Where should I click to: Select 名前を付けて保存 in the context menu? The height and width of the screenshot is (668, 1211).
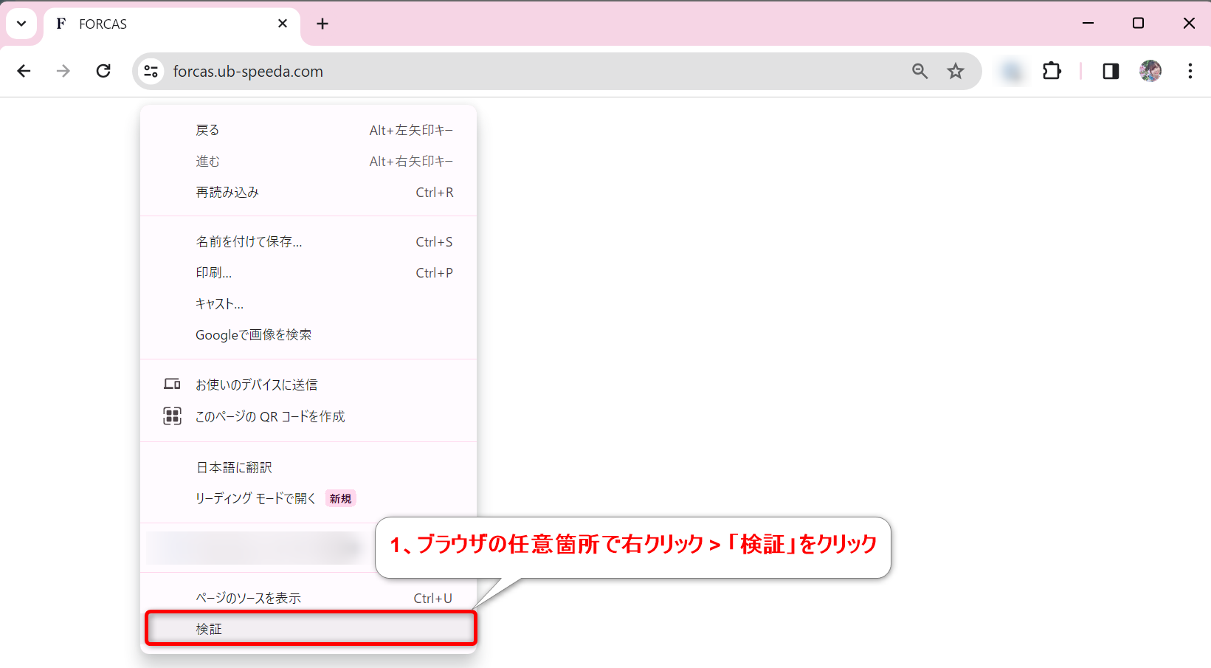pos(249,242)
